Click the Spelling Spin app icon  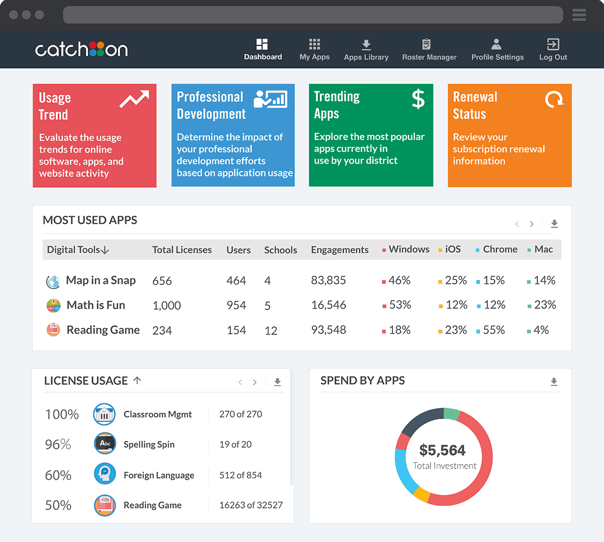[x=105, y=444]
